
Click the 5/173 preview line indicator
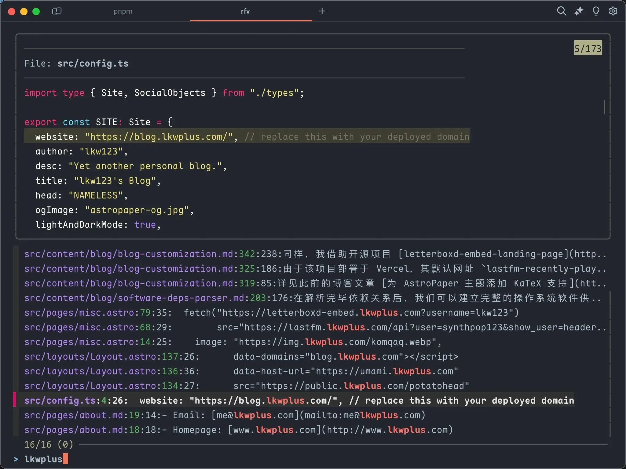[587, 48]
